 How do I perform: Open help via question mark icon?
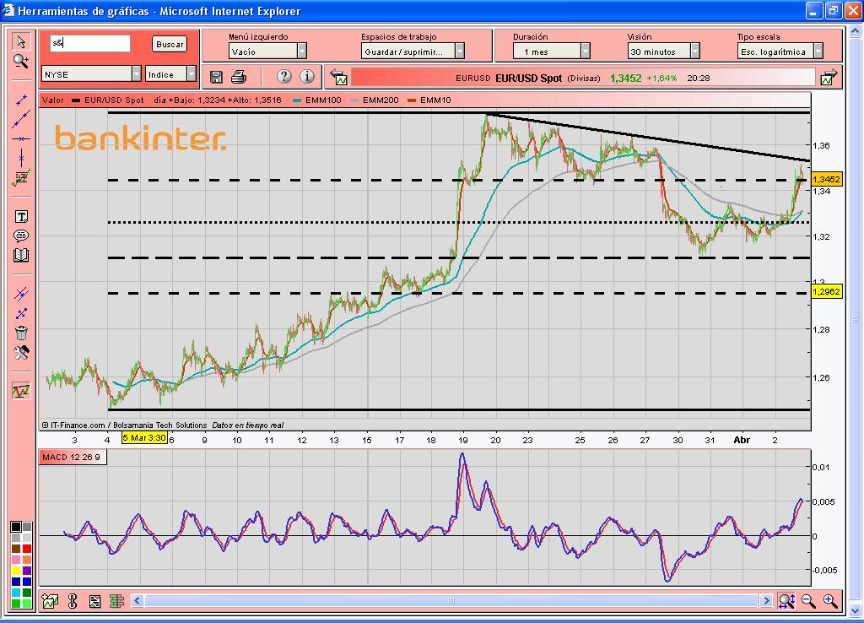283,77
